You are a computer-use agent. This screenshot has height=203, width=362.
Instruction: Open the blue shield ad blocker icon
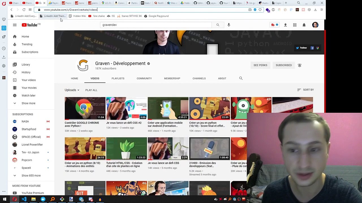click(x=255, y=10)
